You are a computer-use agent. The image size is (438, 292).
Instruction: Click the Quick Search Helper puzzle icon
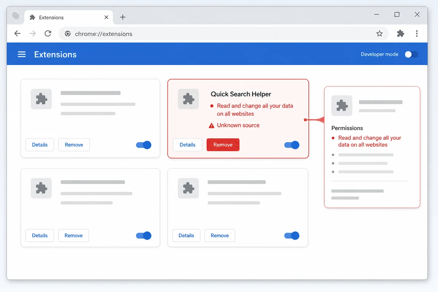coord(188,99)
